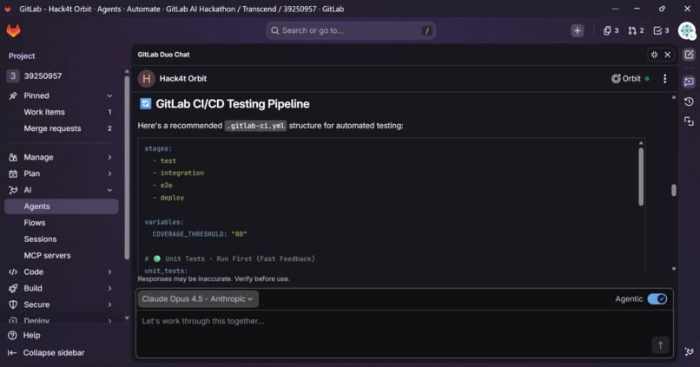The width and height of the screenshot is (700, 367).
Task: Click the chat conversation scrollbar thumb
Action: (674, 190)
